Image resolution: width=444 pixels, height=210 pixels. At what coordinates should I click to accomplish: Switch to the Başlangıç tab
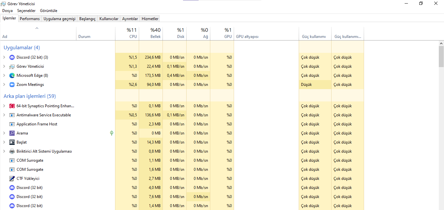click(87, 19)
